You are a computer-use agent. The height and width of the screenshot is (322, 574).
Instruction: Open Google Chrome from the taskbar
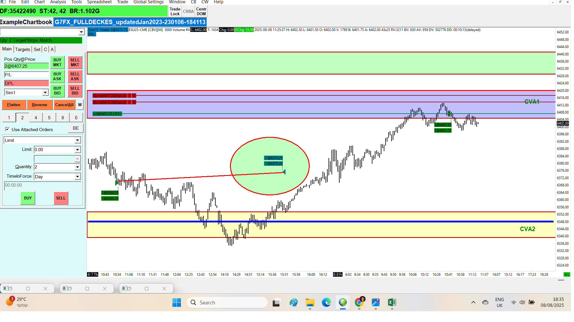click(x=359, y=303)
